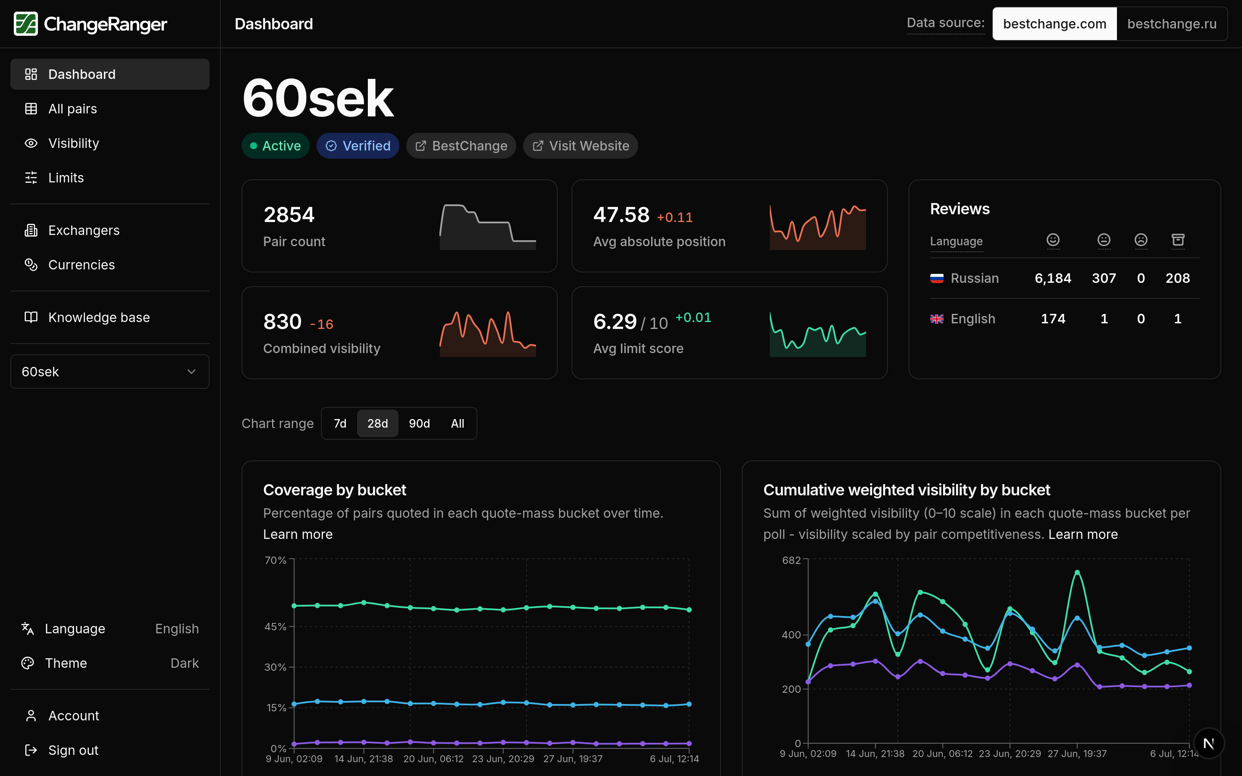
Task: Click the Knowledge base book icon
Action: (31, 317)
